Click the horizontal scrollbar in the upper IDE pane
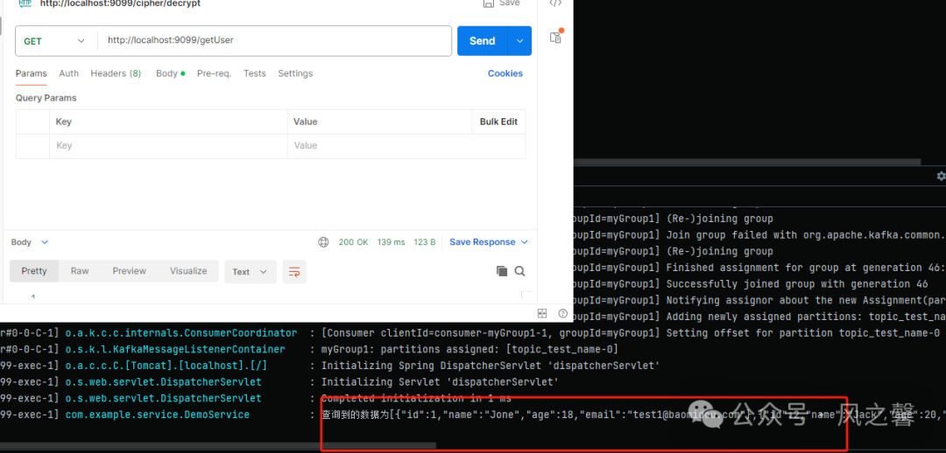Viewport: 946px width, 453px height. (x=746, y=162)
